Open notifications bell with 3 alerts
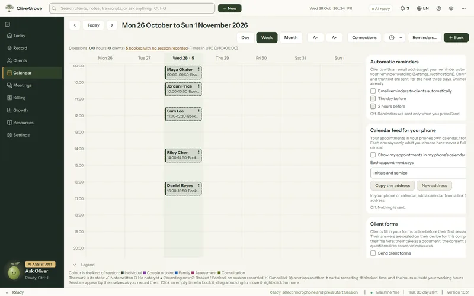 point(405,8)
